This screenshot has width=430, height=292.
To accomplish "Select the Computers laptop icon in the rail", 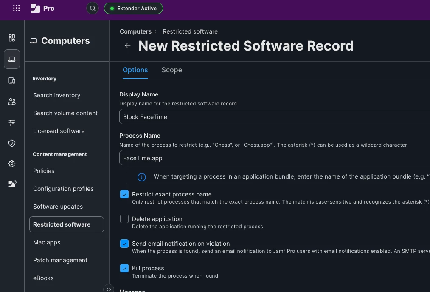I will (12, 59).
